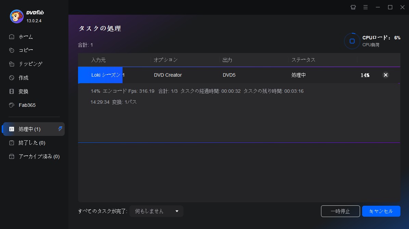This screenshot has height=229, width=409.
Task: Click the 出力 column header
Action: (x=227, y=60)
